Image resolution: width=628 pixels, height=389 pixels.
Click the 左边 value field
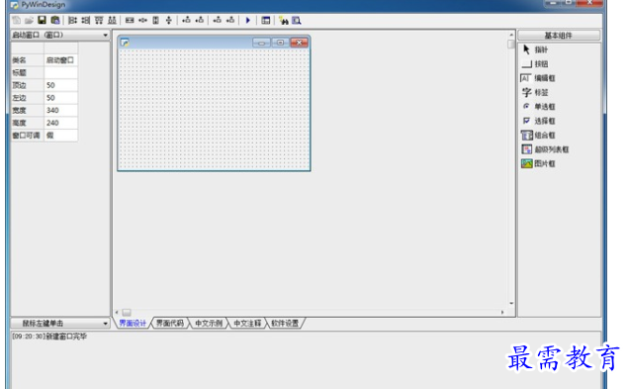click(x=61, y=97)
